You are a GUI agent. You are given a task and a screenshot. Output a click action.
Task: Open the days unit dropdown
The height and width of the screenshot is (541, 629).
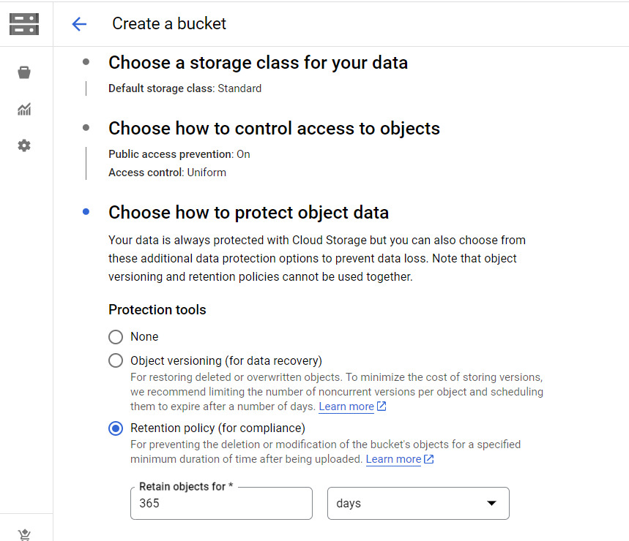click(x=418, y=504)
